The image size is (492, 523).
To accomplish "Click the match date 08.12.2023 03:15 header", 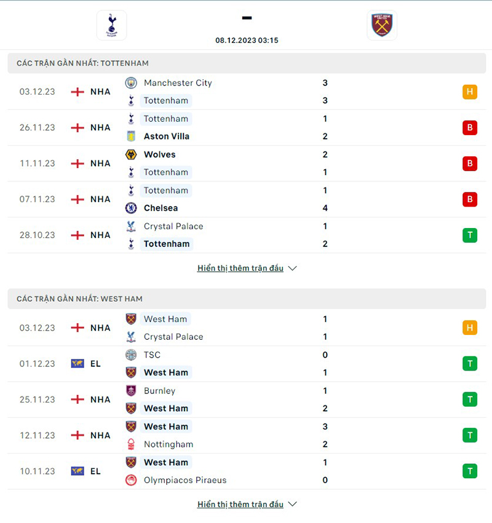I will point(246,41).
